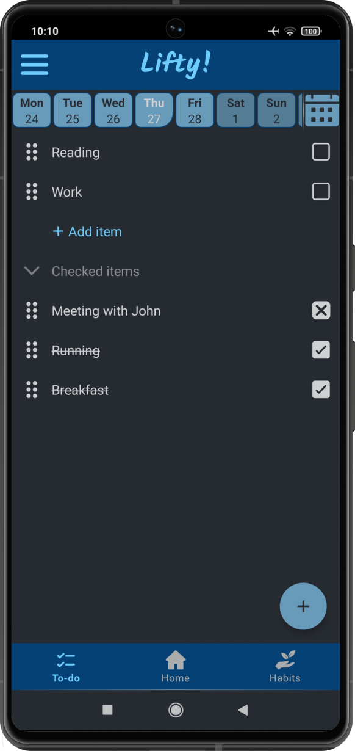Mark the Work task as done

(x=321, y=191)
